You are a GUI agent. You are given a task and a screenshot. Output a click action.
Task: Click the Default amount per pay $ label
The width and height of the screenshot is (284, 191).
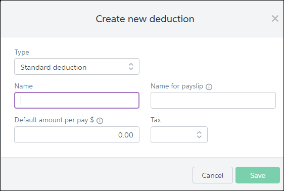tap(54, 120)
